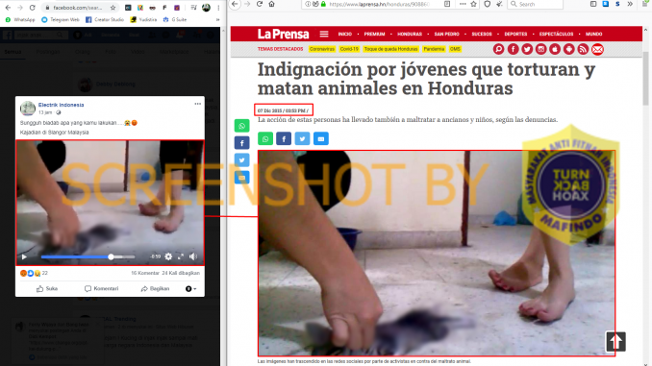The image size is (652, 366).
Task: Share the post with Bagikan button
Action: (x=155, y=288)
